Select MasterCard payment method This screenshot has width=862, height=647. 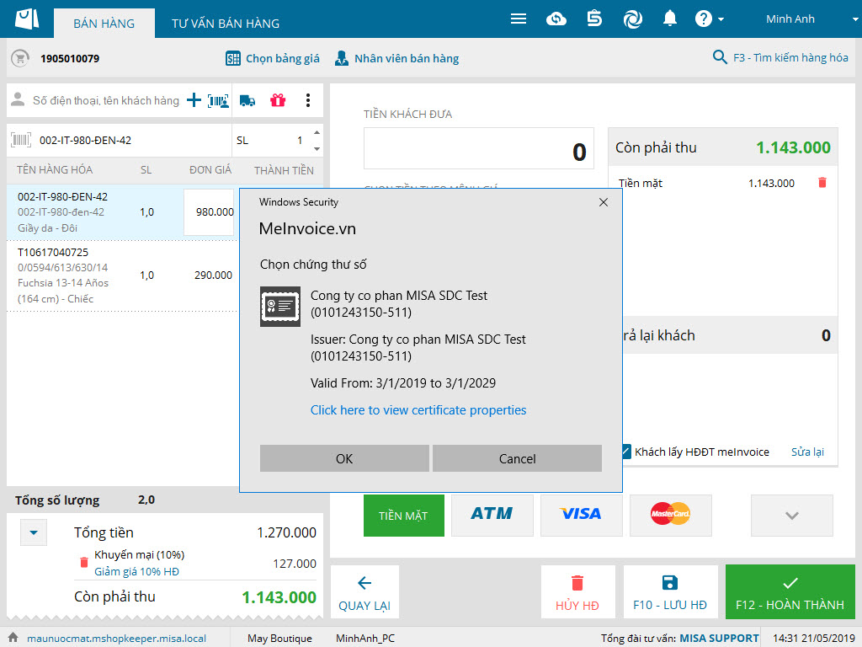point(670,516)
